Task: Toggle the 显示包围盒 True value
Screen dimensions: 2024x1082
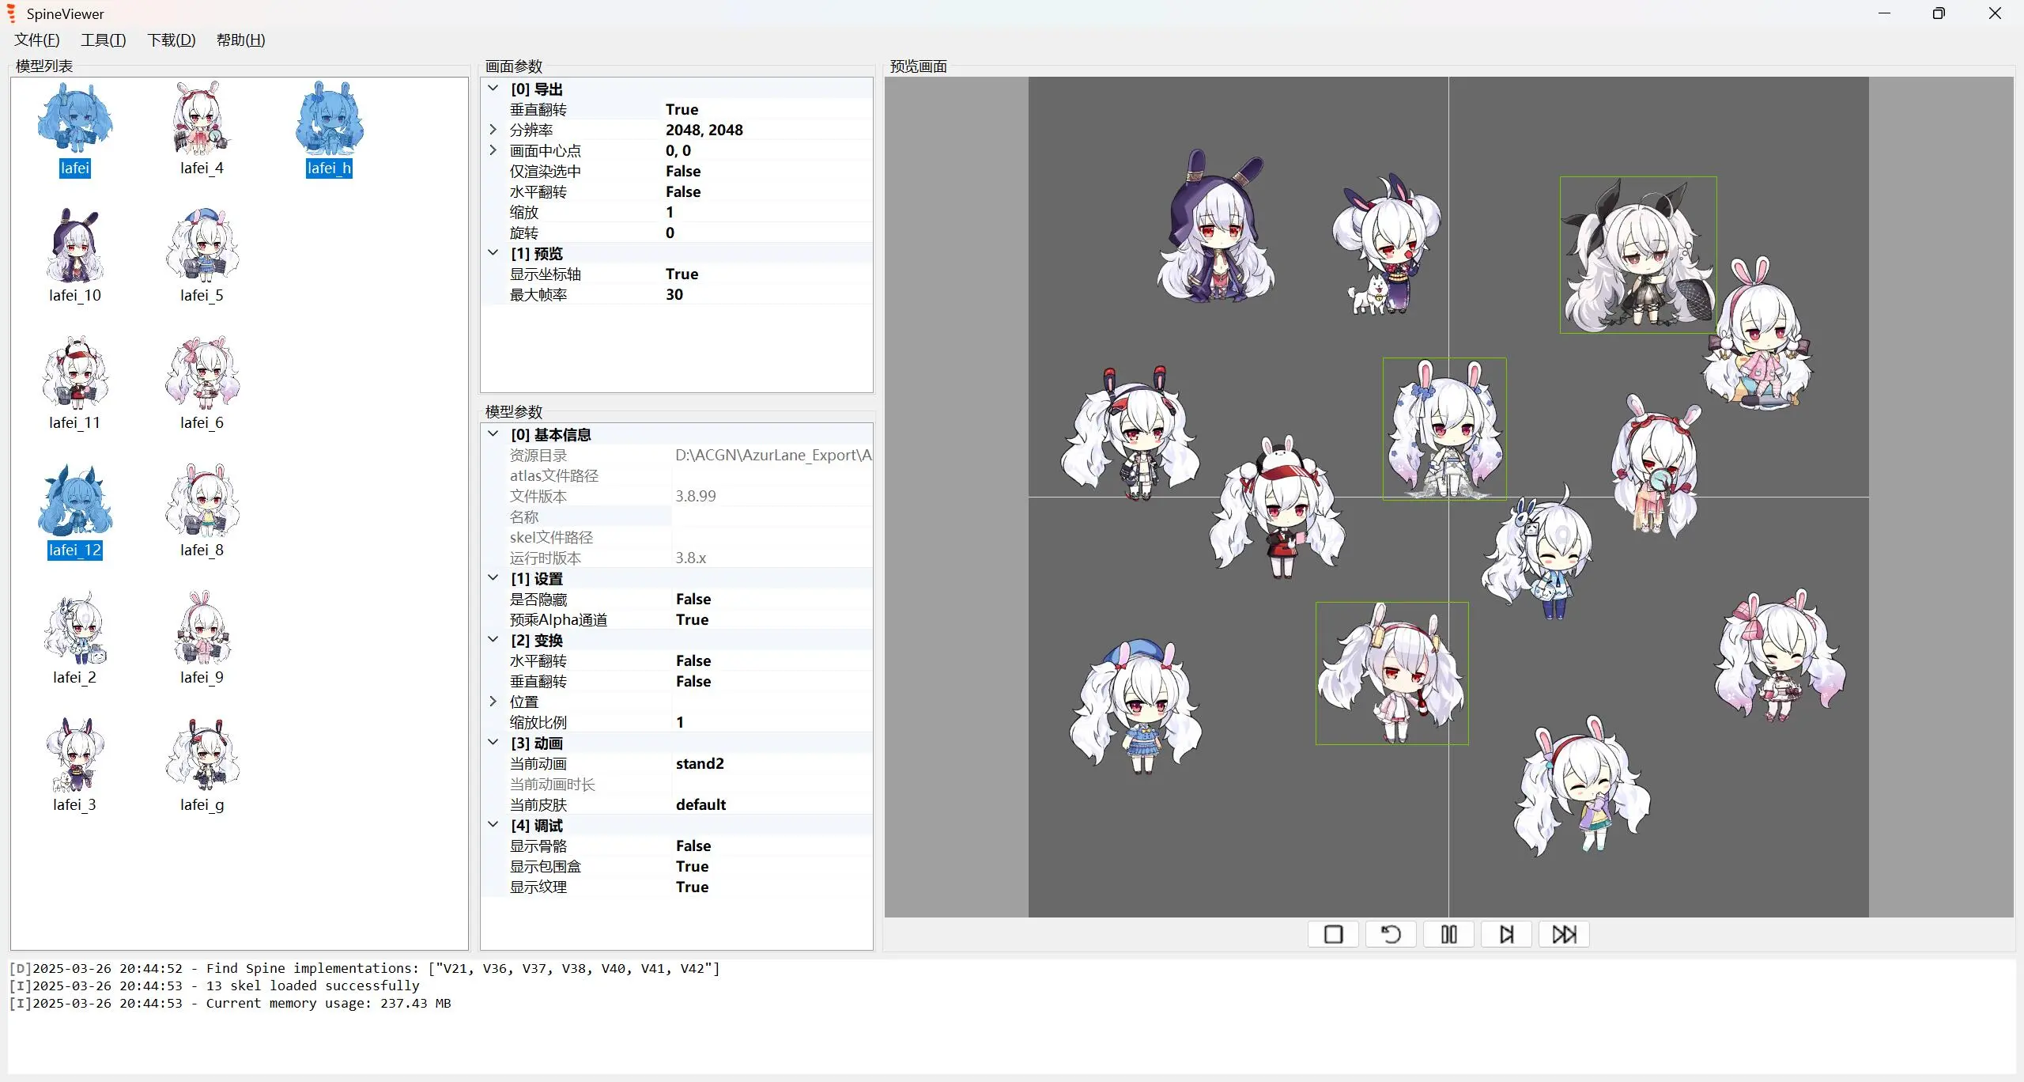Action: pyautogui.click(x=692, y=866)
